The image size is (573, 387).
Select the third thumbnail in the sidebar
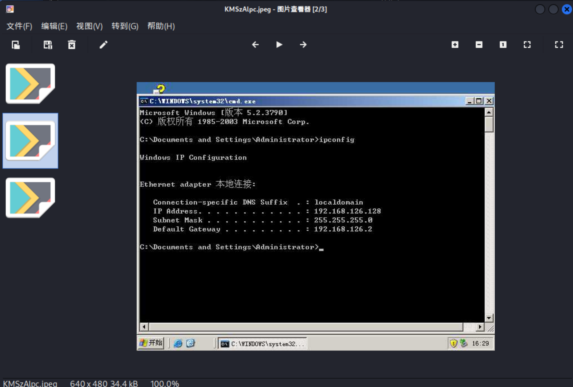point(30,198)
